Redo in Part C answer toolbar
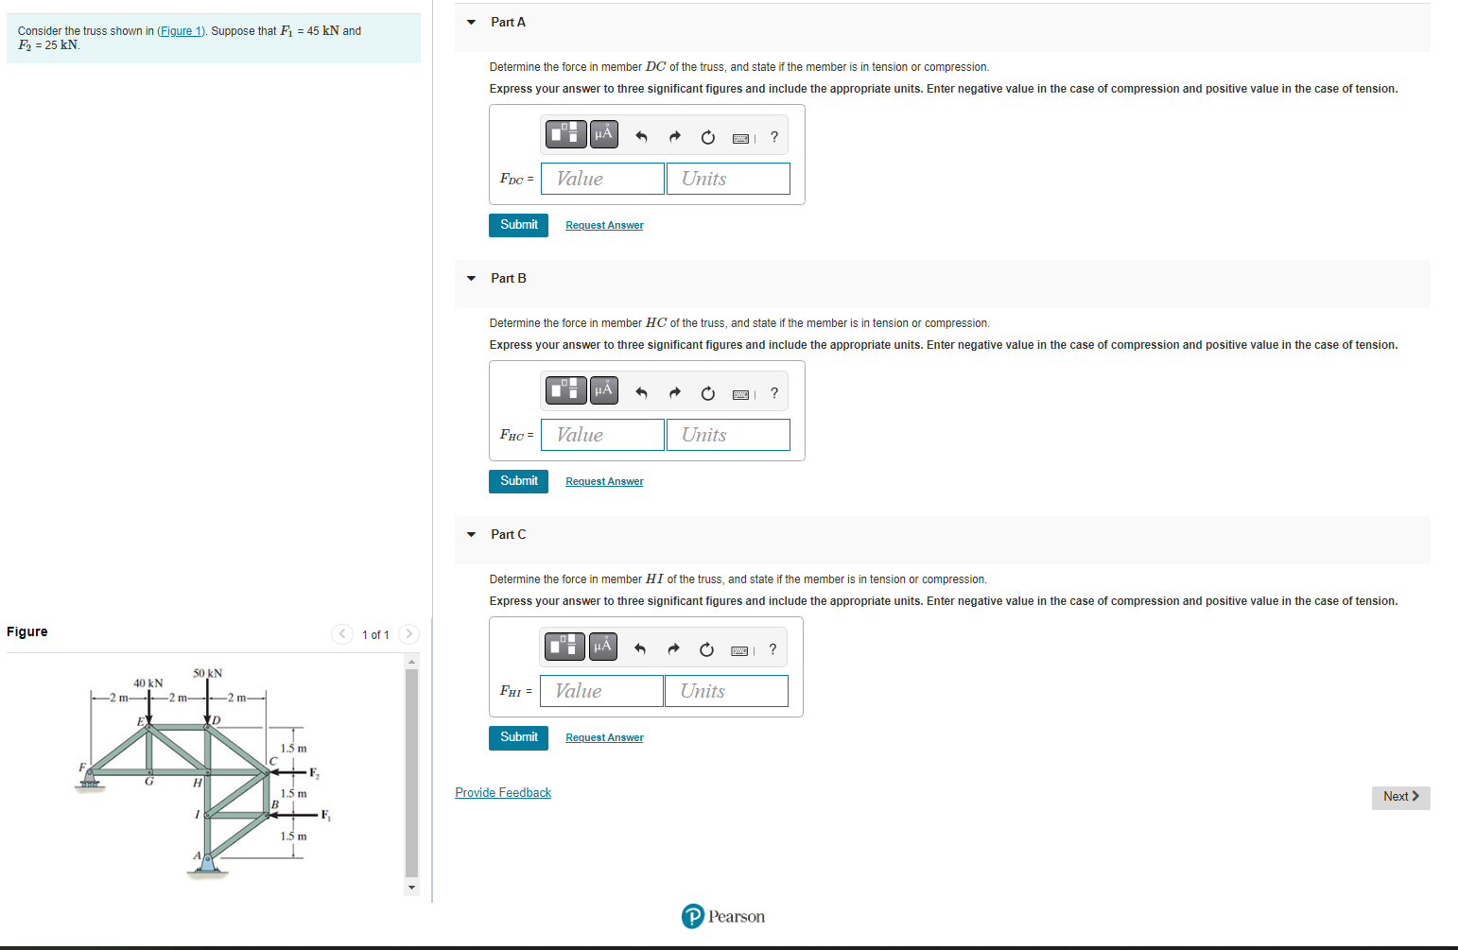Image resolution: width=1458 pixels, height=950 pixels. pyautogui.click(x=673, y=649)
